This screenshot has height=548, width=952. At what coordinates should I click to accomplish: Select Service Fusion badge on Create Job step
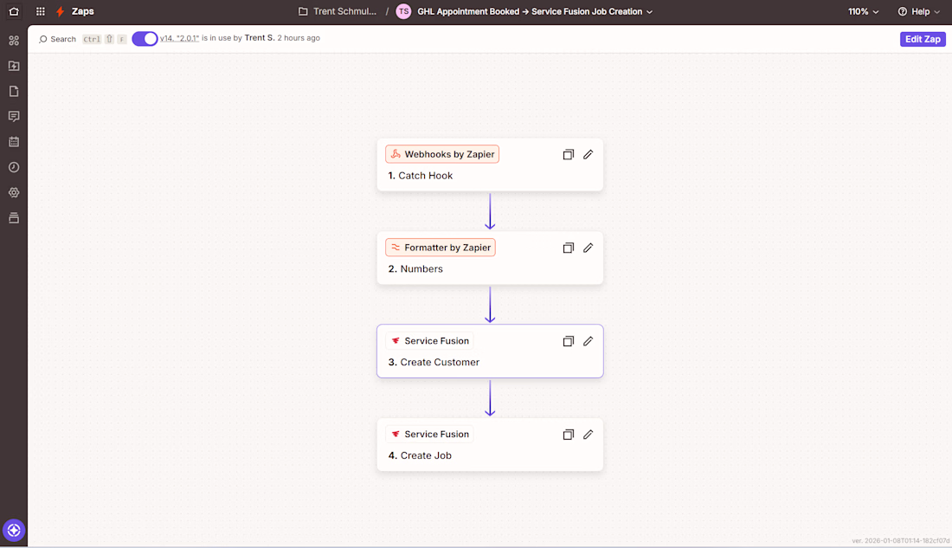point(430,435)
